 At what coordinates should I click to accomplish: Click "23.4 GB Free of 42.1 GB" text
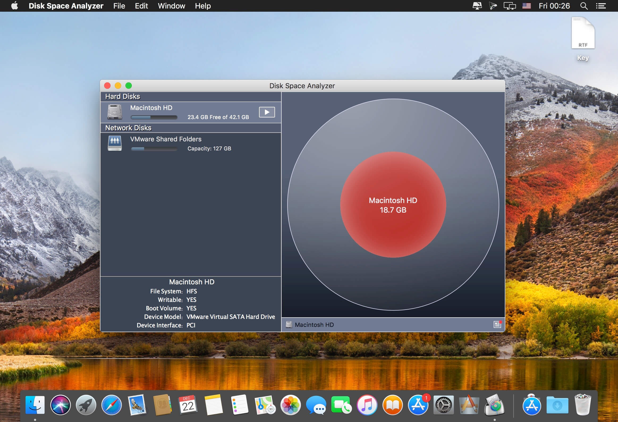pyautogui.click(x=218, y=117)
